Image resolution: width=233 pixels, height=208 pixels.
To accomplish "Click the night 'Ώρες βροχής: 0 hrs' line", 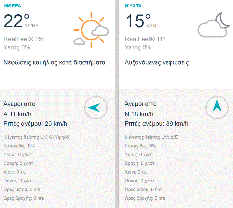I will coord(145,198).
